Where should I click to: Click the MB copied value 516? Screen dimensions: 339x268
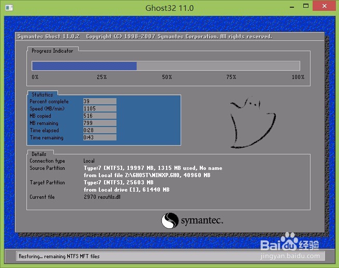[x=100, y=116]
